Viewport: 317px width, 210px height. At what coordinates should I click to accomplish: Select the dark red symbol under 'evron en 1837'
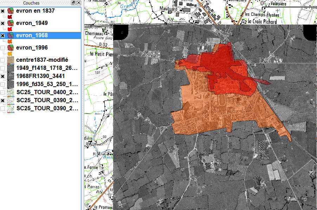(10, 17)
